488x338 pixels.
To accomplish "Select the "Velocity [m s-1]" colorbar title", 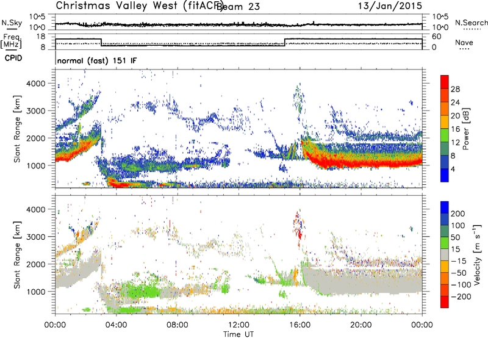I will coord(477,255).
